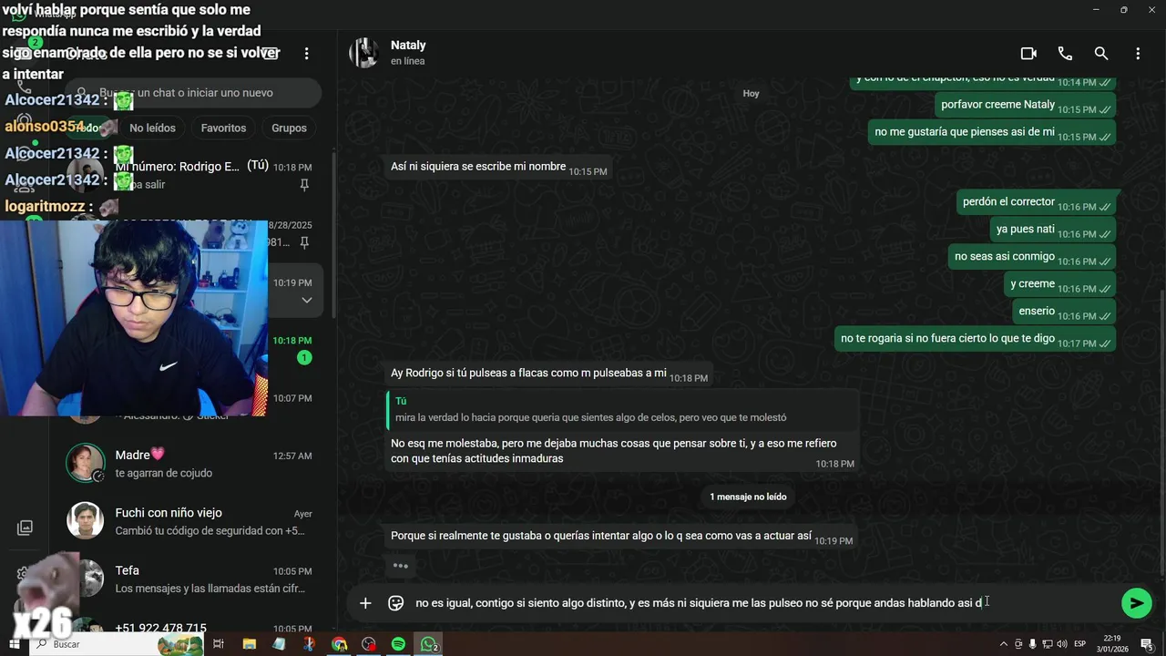This screenshot has width=1166, height=656.
Task: Open Chrome from the taskbar
Action: pyautogui.click(x=339, y=644)
